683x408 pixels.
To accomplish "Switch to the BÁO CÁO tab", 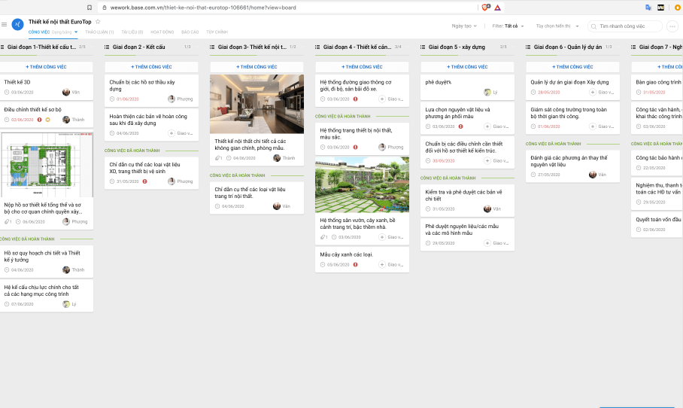I will 190,32.
